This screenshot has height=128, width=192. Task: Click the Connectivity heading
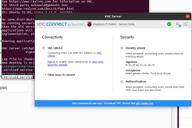point(52,37)
